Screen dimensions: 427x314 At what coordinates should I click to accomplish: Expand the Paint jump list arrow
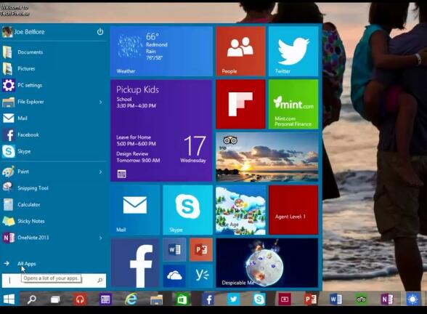tap(100, 172)
